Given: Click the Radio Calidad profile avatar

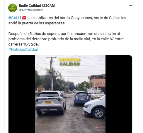Looking at the screenshot, I should [x=13, y=8].
